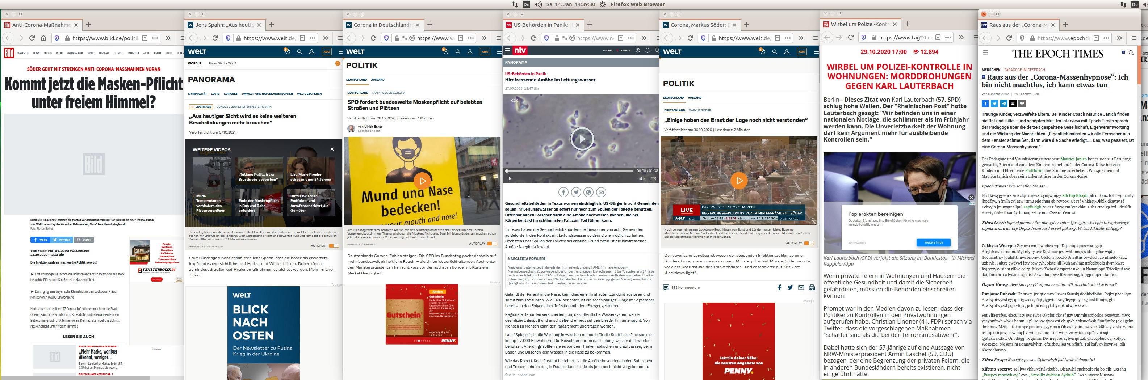Open Welt notifications clock icon in SPD Maskenpflicht window
Viewport: 1148px width, 380px height.
[445, 51]
